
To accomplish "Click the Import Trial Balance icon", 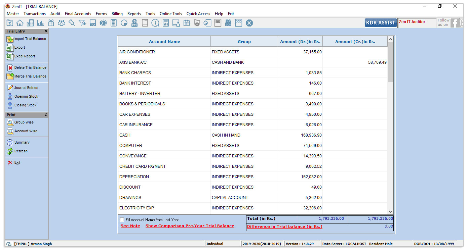I will point(10,39).
